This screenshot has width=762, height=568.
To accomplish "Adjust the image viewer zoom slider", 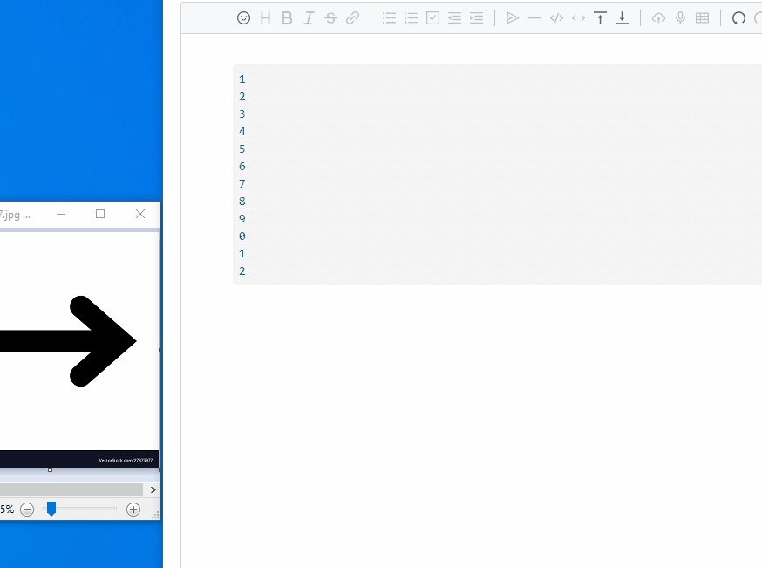I will [x=51, y=509].
